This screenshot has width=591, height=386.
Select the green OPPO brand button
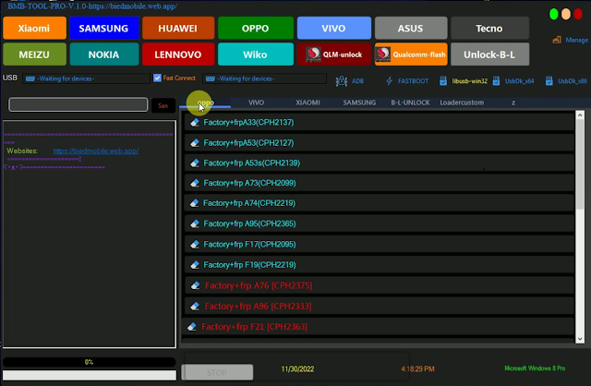256,29
